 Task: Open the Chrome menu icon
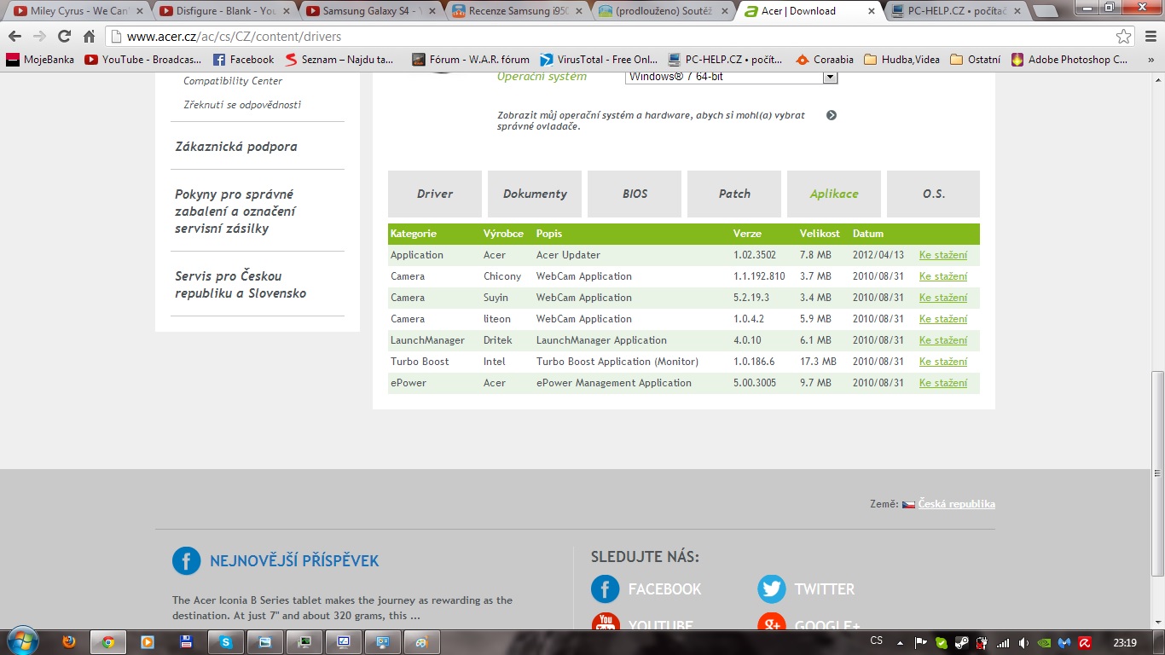(1149, 37)
